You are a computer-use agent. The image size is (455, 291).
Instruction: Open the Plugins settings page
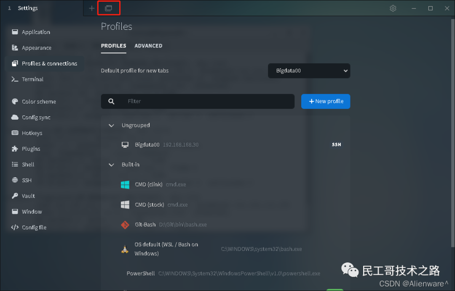[x=29, y=149]
